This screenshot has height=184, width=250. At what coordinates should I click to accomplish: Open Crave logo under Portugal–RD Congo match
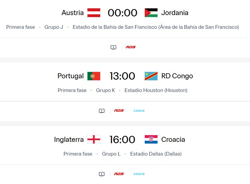pos(139,111)
